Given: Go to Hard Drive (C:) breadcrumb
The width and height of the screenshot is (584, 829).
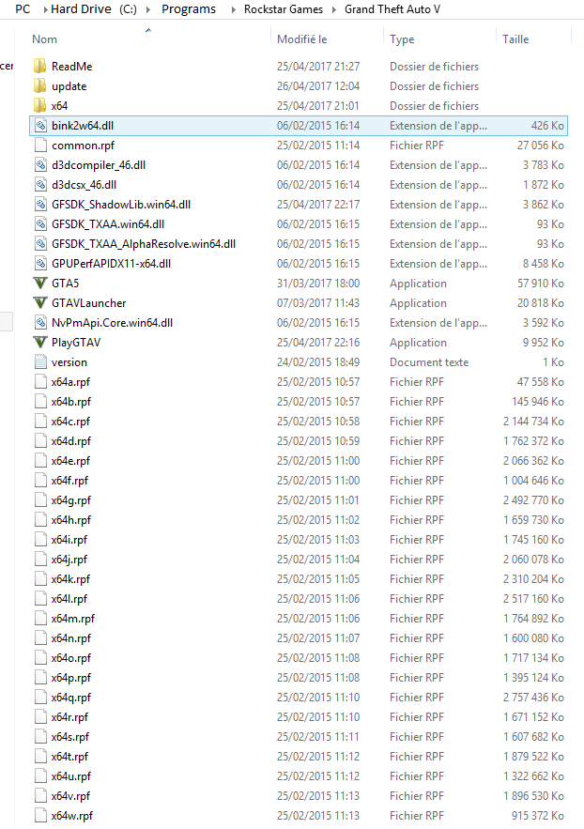Looking at the screenshot, I should [x=94, y=9].
